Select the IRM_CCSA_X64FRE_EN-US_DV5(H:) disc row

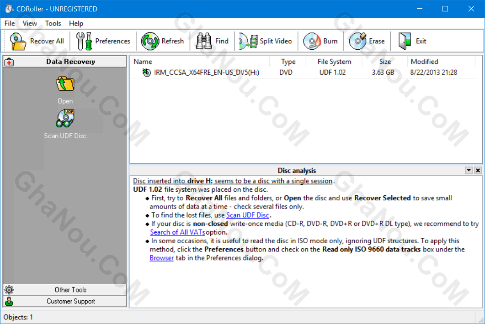[x=303, y=73]
